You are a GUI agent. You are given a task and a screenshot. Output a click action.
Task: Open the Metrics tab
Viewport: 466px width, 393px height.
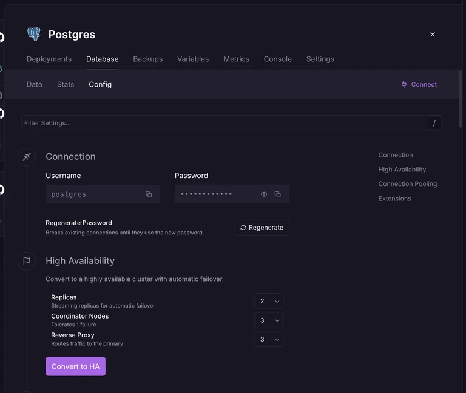(236, 59)
